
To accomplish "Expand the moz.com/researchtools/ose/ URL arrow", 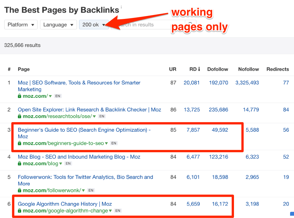I will 94,116.
